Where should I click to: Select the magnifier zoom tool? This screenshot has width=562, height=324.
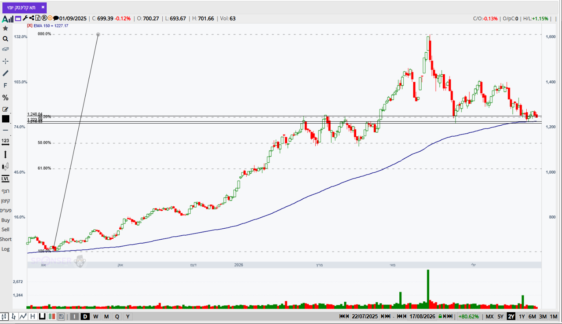coord(5,39)
